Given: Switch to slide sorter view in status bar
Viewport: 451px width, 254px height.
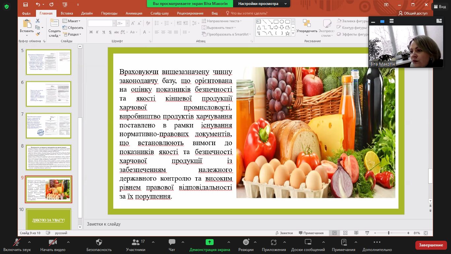Looking at the screenshot, I should point(345,233).
